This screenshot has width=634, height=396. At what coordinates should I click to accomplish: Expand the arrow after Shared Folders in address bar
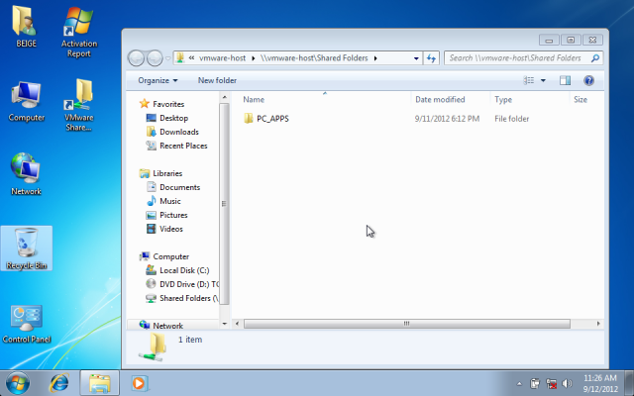[x=375, y=58]
